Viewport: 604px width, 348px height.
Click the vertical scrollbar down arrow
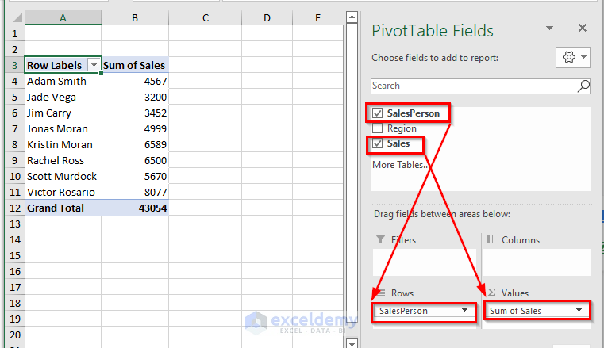coord(352,343)
